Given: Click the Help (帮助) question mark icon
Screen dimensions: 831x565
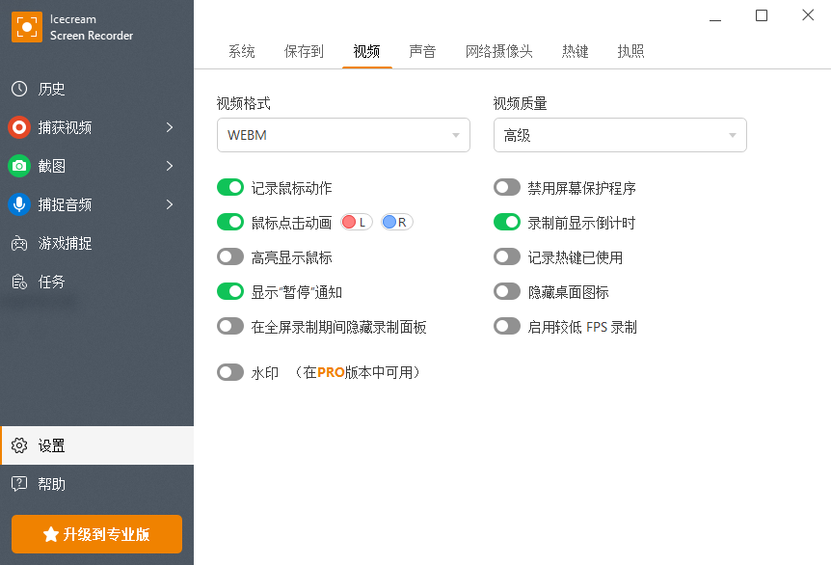Looking at the screenshot, I should pos(19,484).
